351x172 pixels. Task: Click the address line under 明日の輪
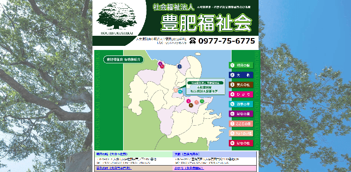pyautogui.click(x=126, y=159)
